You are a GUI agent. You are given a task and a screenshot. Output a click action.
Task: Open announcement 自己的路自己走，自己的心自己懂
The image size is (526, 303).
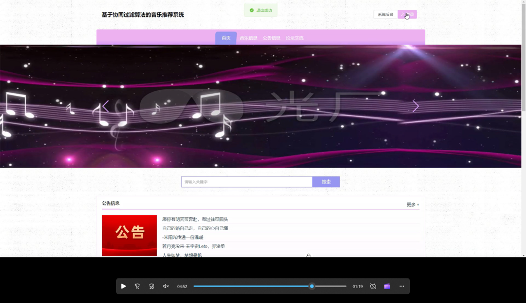195,228
